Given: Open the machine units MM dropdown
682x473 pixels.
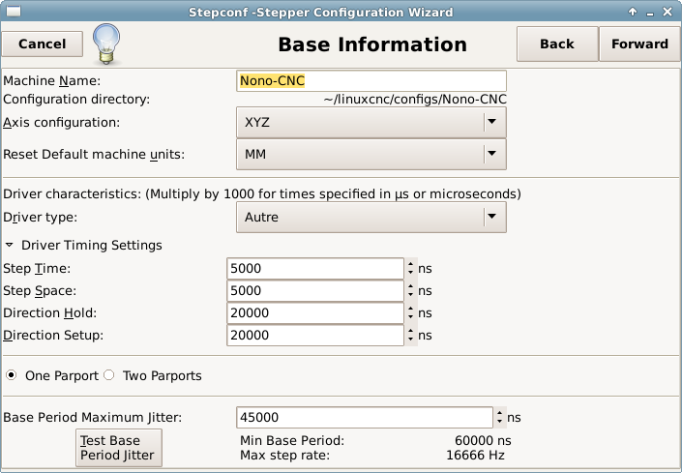Looking at the screenshot, I should pos(371,154).
